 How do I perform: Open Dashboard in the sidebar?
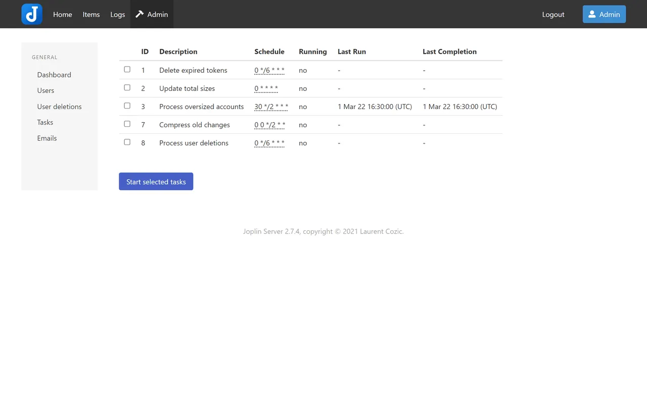coord(54,75)
